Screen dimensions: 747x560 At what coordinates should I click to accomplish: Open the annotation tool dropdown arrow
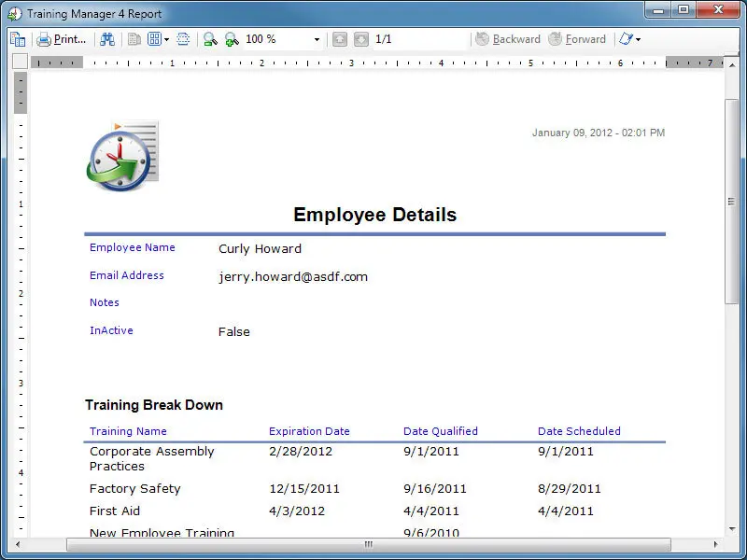639,39
